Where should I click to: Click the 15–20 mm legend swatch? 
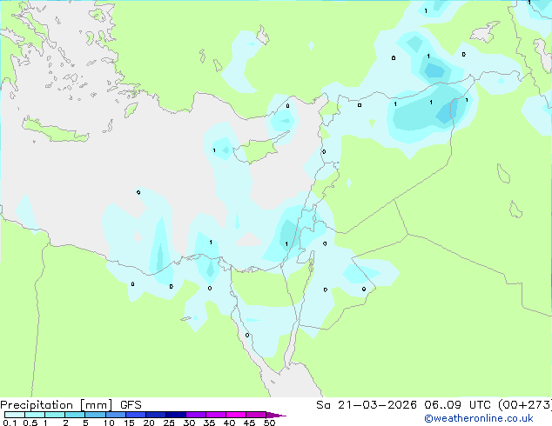tap(135, 415)
